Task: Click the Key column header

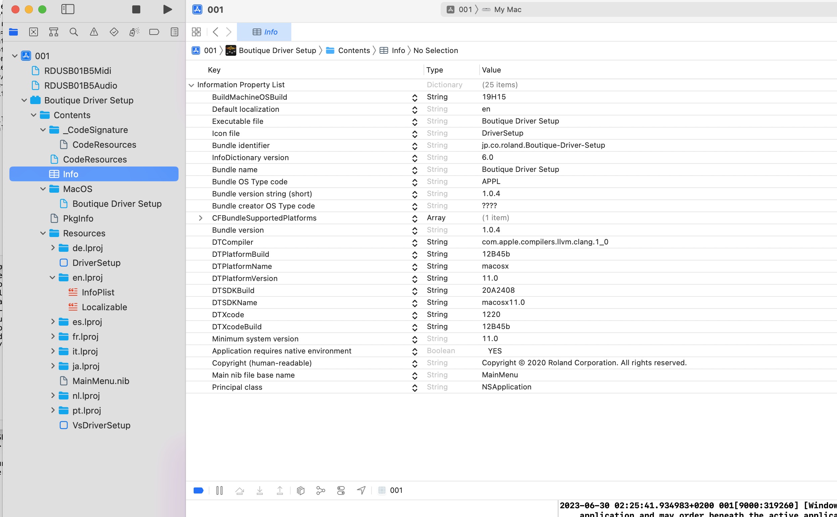Action: pos(214,70)
